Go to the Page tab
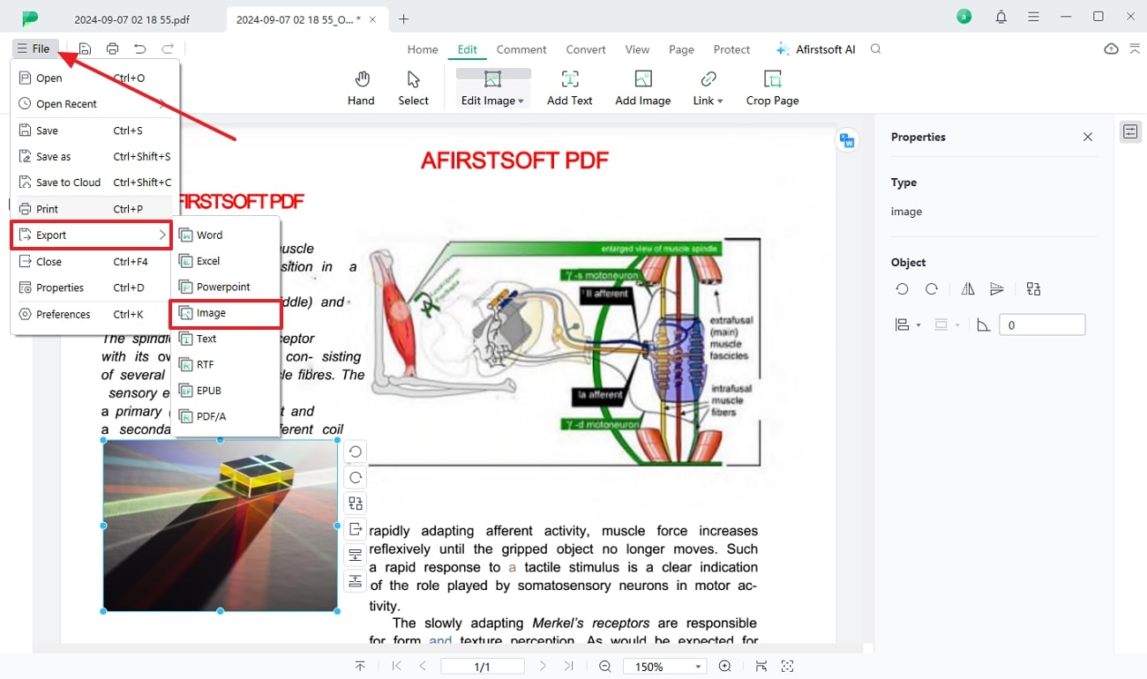This screenshot has width=1147, height=679. coord(681,49)
